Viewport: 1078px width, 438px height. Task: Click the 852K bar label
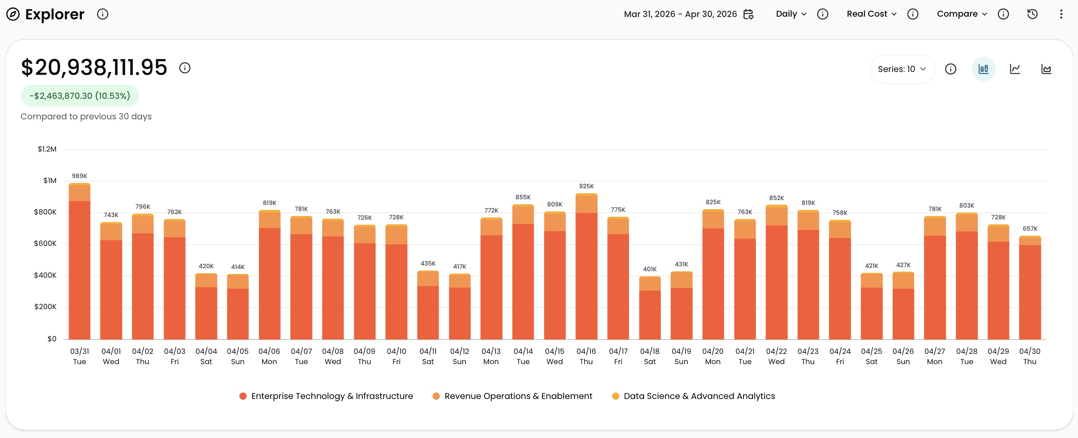pyautogui.click(x=777, y=198)
